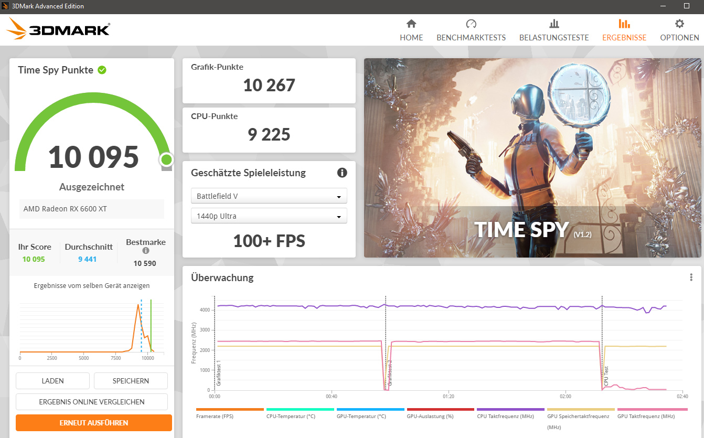Select HOME label in navigation
Image resolution: width=704 pixels, height=438 pixels.
[x=411, y=38]
